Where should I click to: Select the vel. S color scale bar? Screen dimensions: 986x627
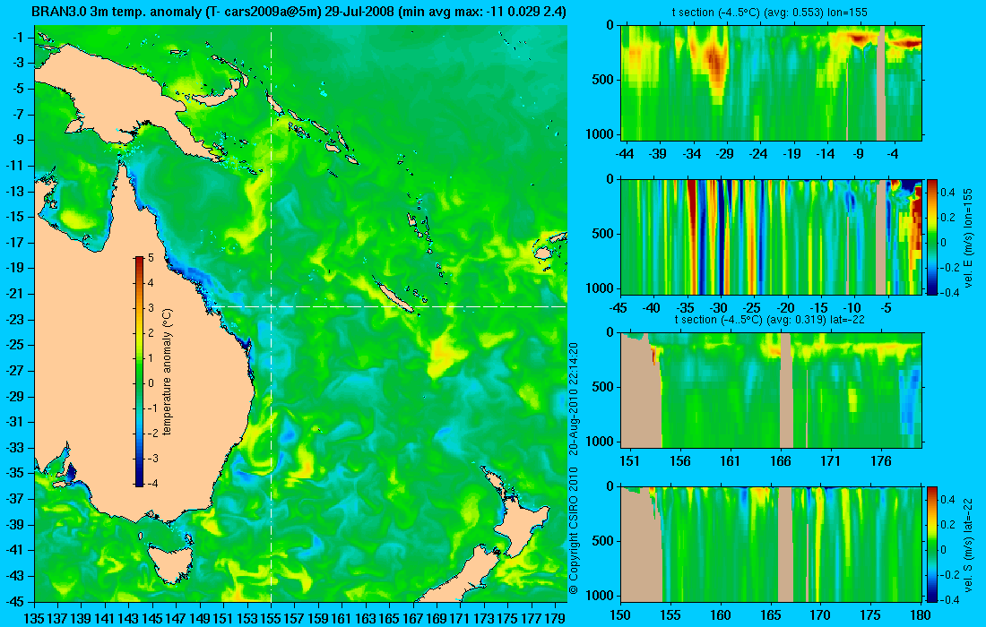click(931, 544)
